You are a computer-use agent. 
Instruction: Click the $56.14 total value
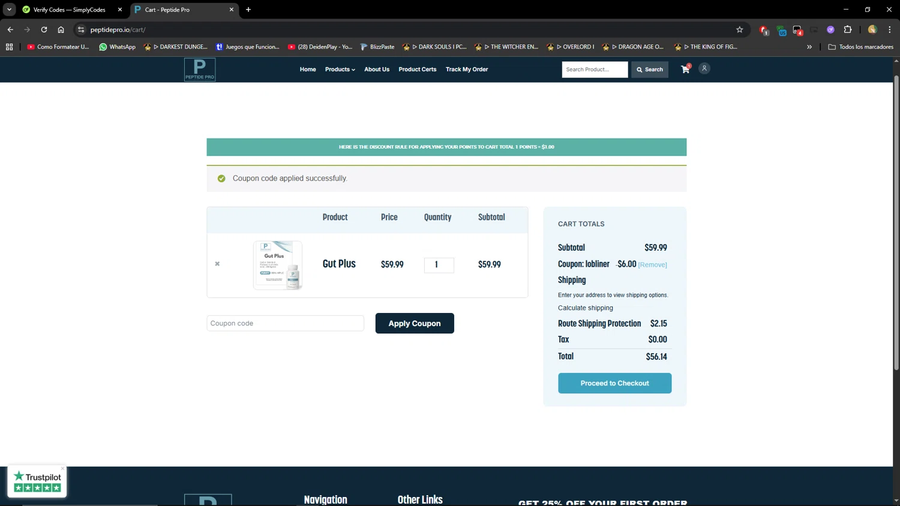pos(656,357)
